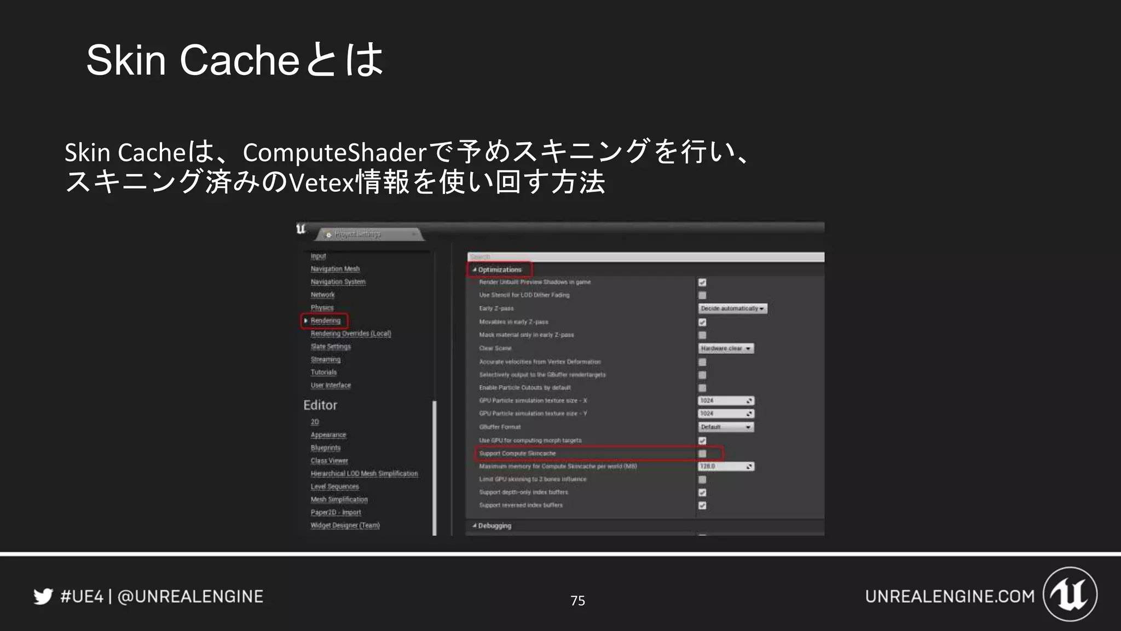Viewport: 1121px width, 631px height.
Task: Open the Network settings category
Action: click(322, 295)
